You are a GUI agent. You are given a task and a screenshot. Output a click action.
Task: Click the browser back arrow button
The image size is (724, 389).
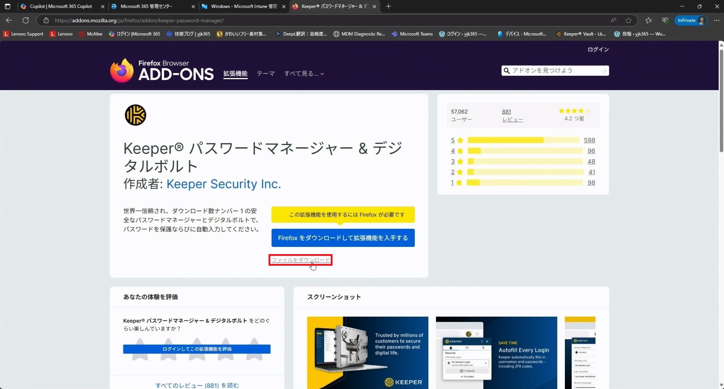tap(9, 20)
